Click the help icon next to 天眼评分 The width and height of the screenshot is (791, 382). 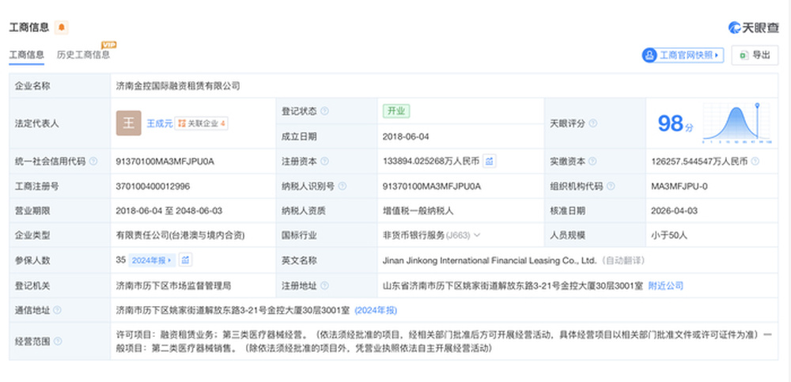pyautogui.click(x=593, y=123)
